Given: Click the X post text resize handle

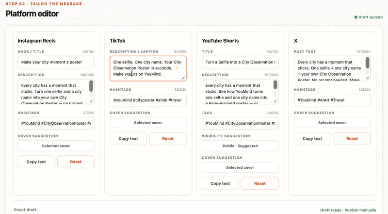Looking at the screenshot, I should [367, 78].
